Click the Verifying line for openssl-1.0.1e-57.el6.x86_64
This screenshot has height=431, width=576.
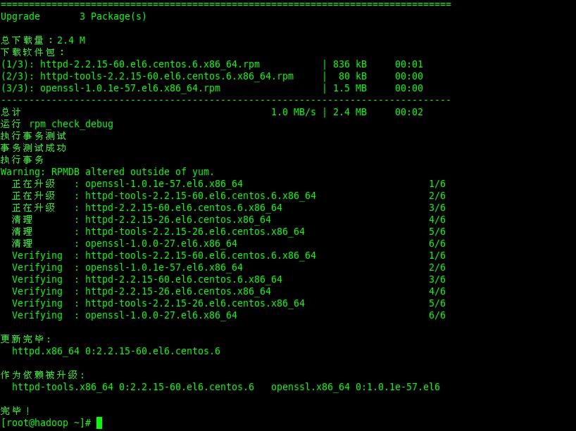click(228, 267)
